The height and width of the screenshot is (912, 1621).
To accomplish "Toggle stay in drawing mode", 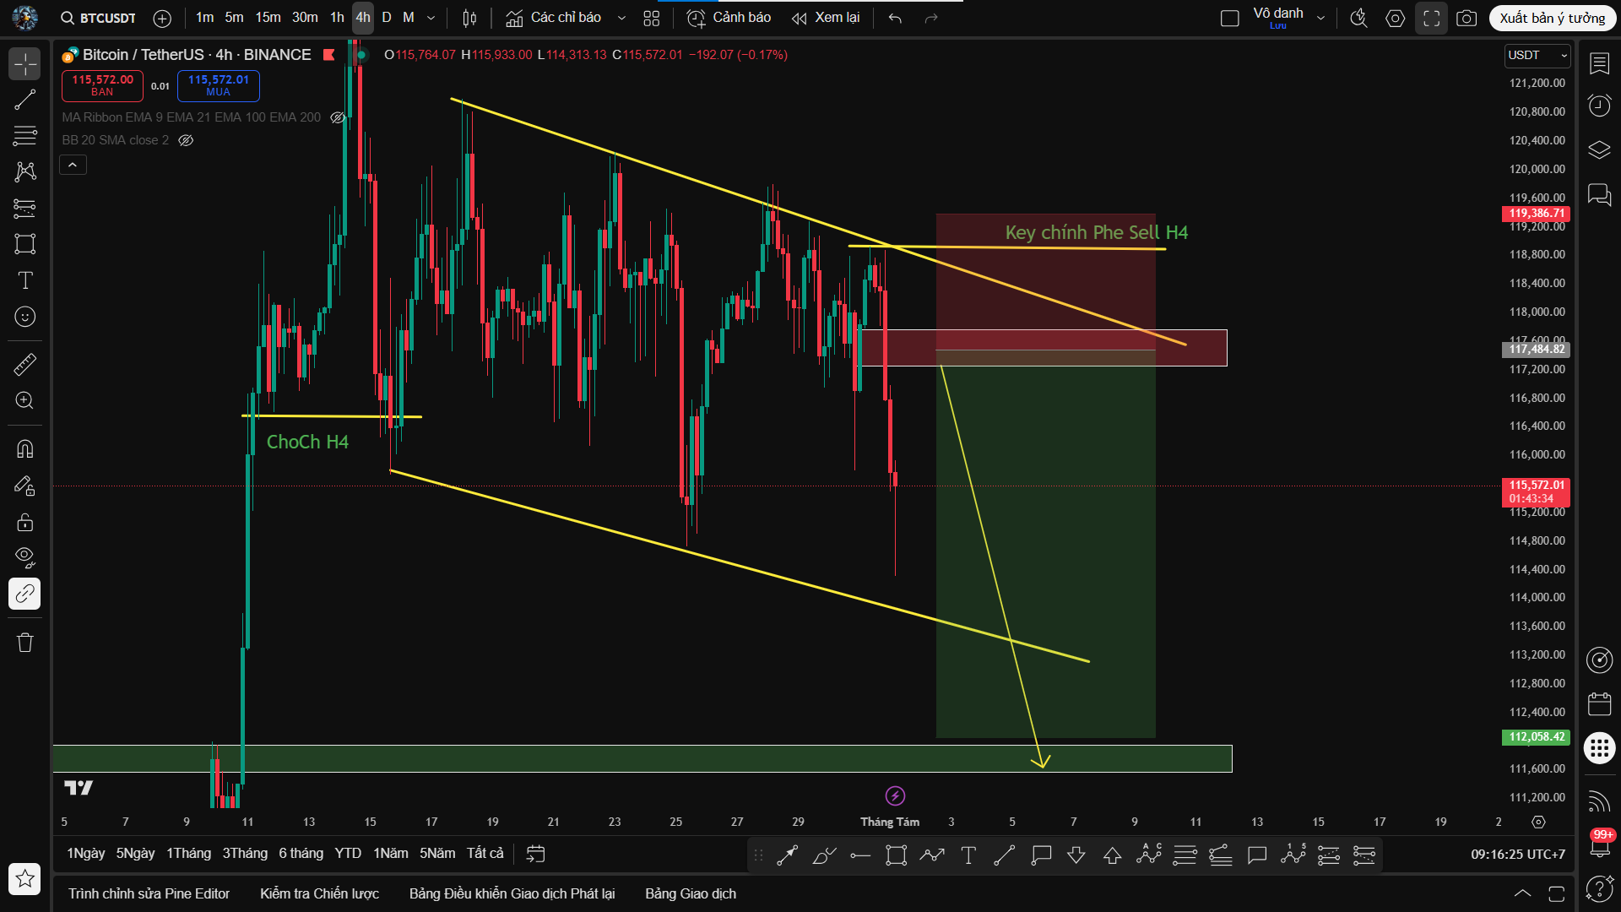I will pyautogui.click(x=25, y=486).
